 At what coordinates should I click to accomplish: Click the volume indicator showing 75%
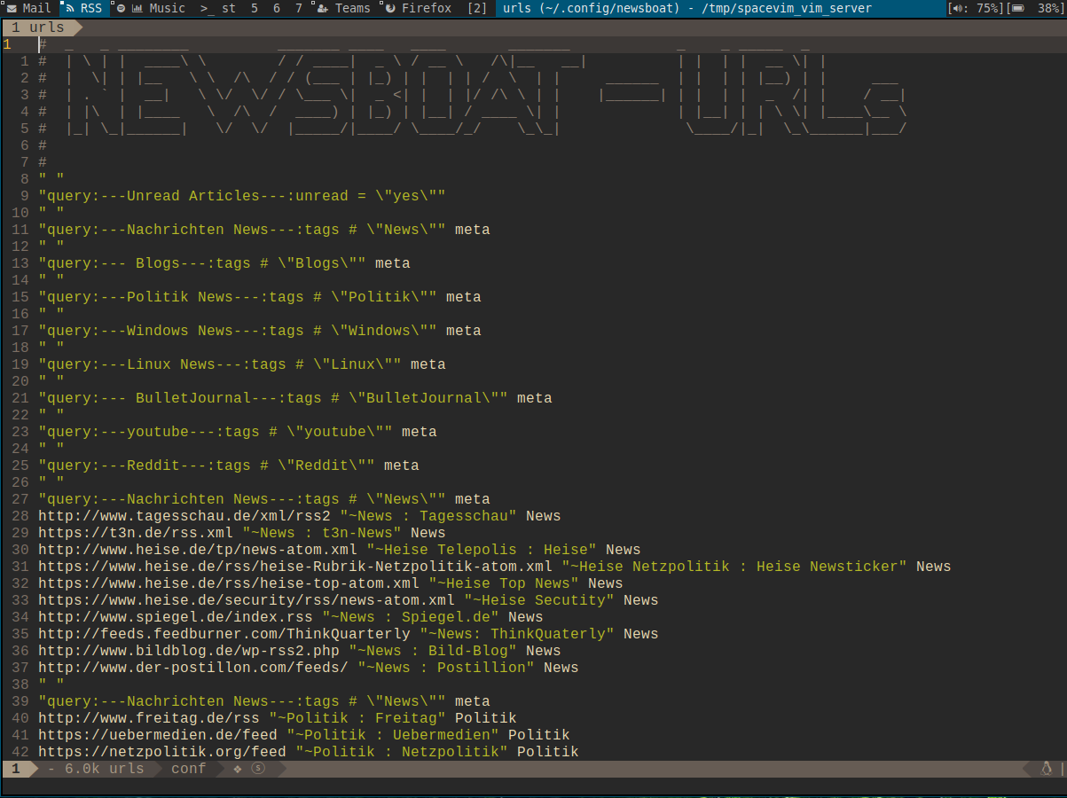pos(975,8)
